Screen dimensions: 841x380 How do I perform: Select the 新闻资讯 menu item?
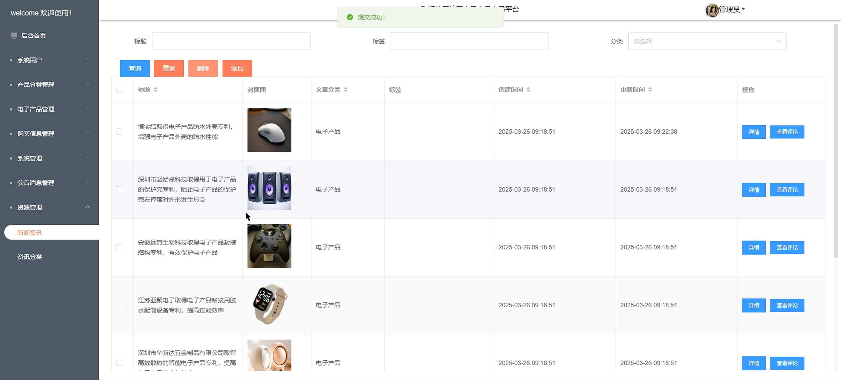pyautogui.click(x=30, y=233)
